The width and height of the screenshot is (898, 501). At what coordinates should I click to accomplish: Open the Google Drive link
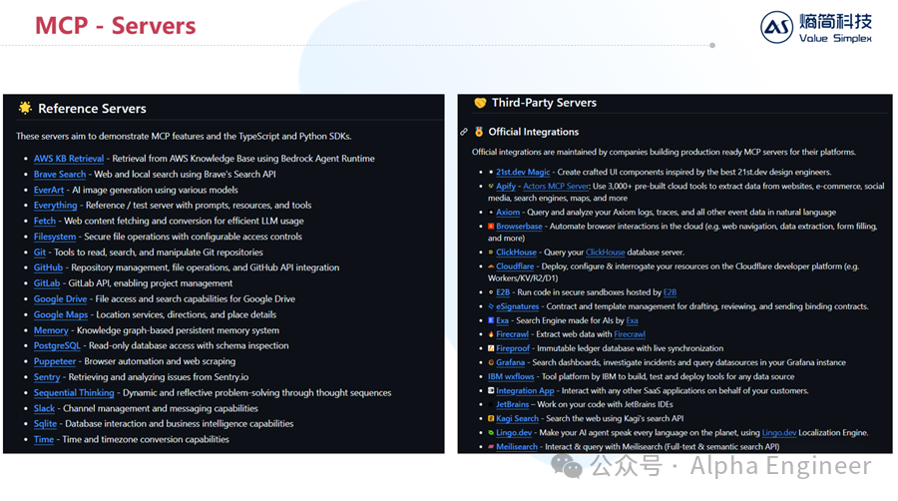60,298
